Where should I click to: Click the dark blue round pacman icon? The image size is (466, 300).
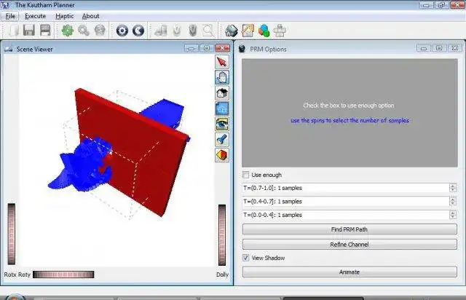coord(138,31)
